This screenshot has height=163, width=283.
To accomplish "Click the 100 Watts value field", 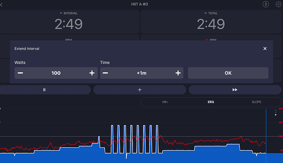I will [x=56, y=73].
